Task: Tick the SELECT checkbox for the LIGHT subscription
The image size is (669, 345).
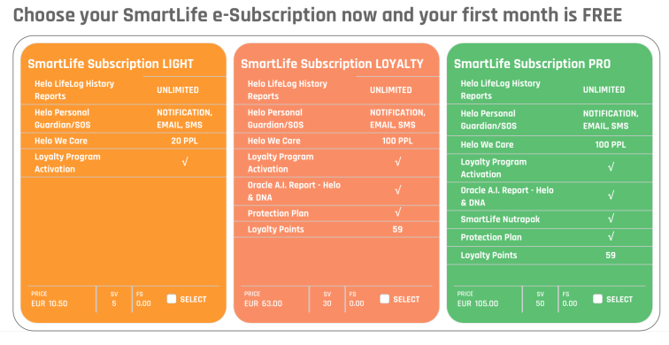Action: point(172,299)
